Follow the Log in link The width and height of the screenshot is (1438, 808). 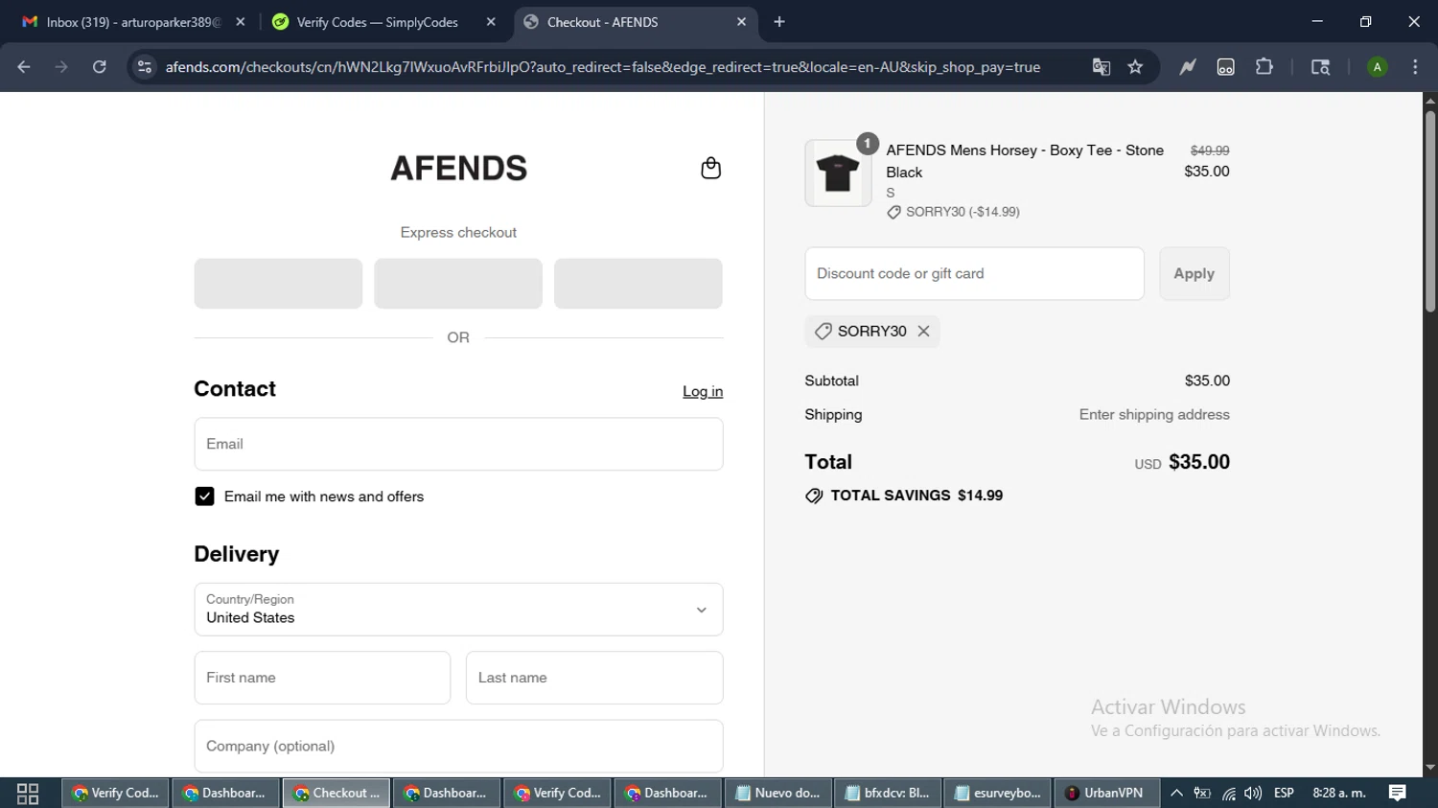pyautogui.click(x=703, y=391)
